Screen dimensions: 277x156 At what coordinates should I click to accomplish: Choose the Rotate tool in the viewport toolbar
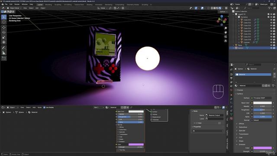click(4, 32)
